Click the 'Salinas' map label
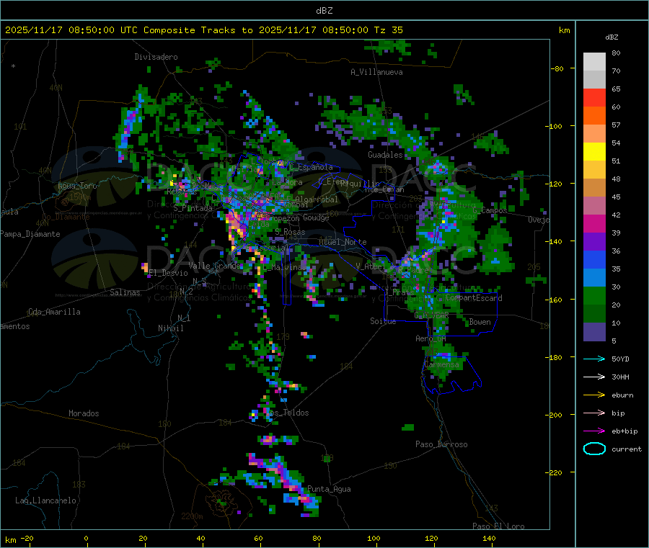 [x=125, y=292]
